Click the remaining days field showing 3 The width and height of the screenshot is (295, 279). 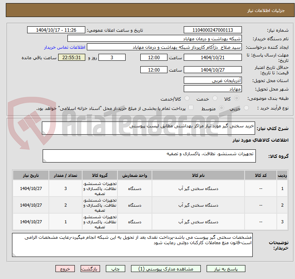pyautogui.click(x=112, y=57)
